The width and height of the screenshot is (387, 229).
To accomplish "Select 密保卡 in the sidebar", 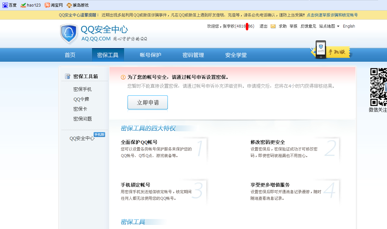I will (80, 109).
